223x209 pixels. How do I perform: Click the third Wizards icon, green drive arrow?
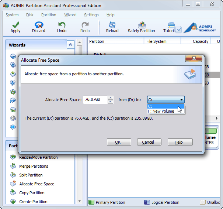[x=13, y=74]
